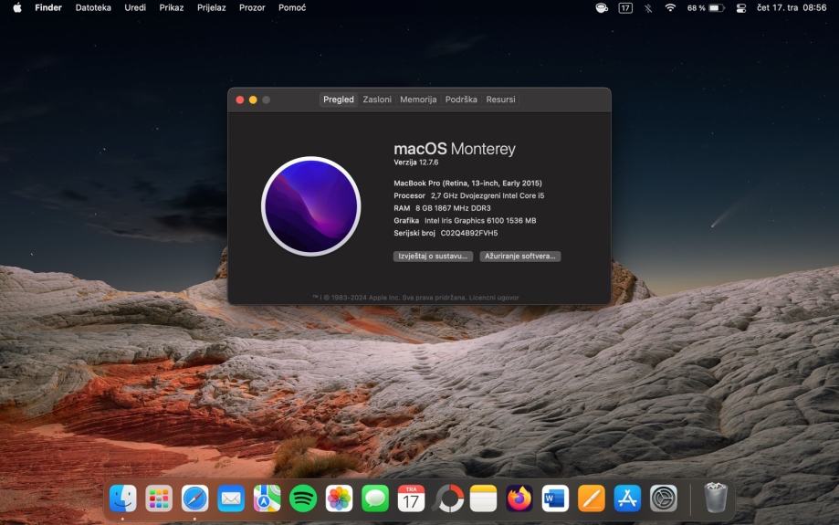Switch to the Zasloni tab
839x525 pixels.
[377, 100]
